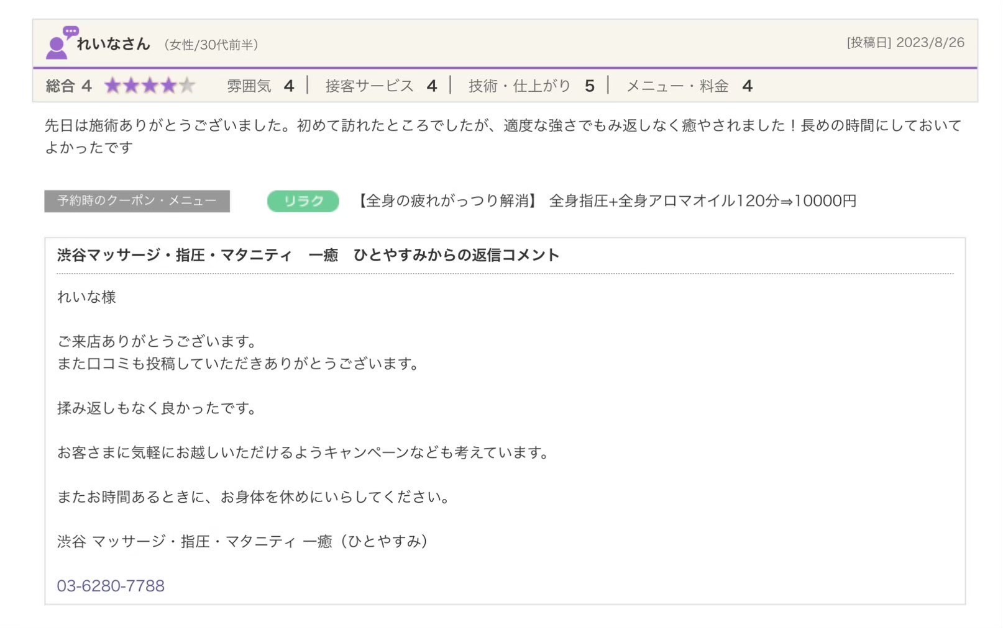
Task: Click the 技術・仕上がり 5 rating
Action: click(x=531, y=86)
